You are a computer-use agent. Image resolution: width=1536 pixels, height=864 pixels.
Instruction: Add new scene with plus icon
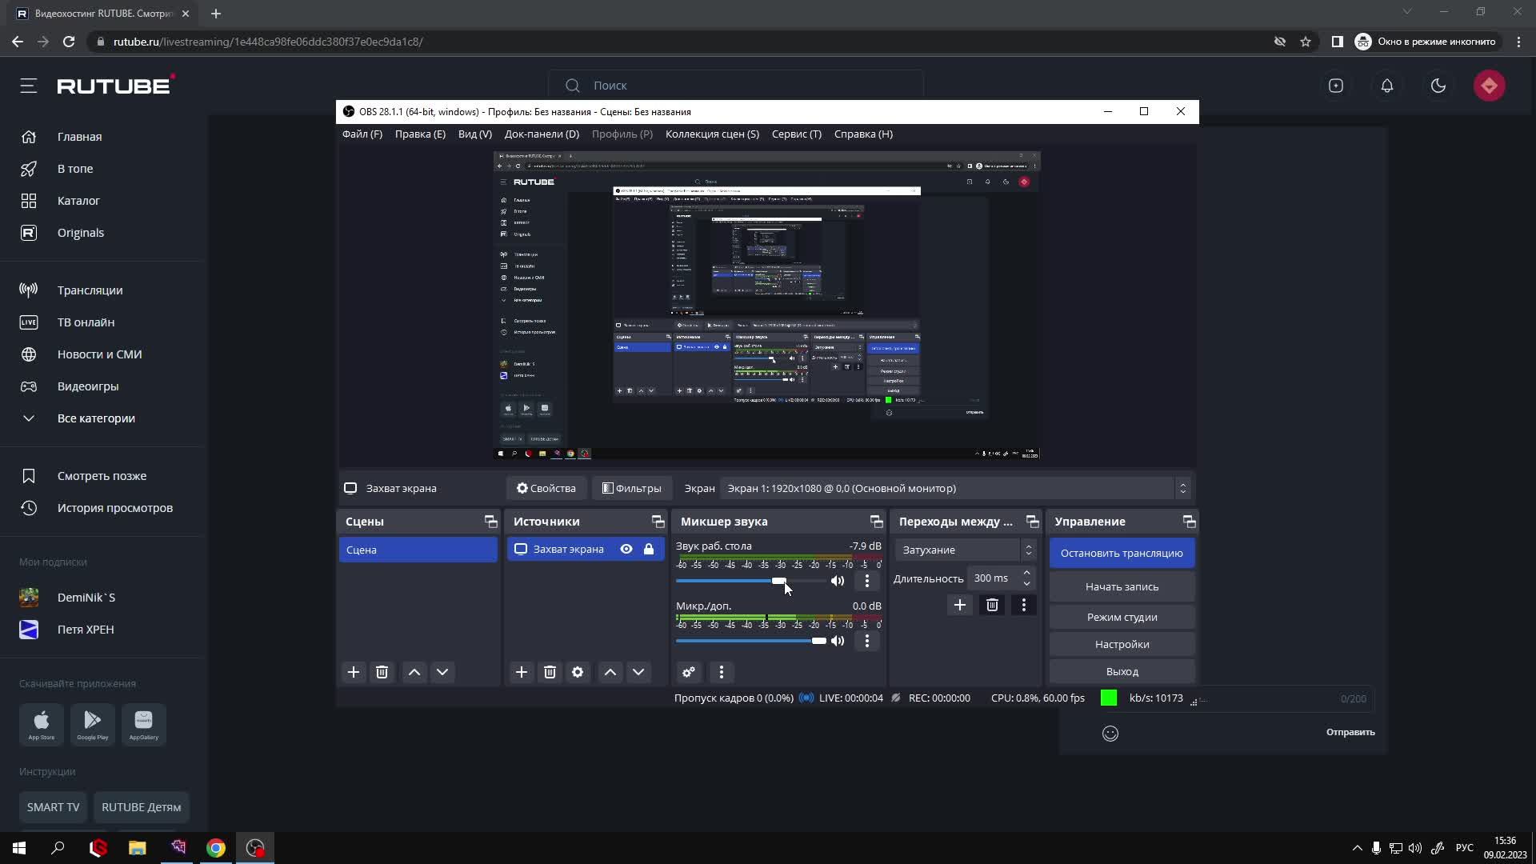point(354,672)
